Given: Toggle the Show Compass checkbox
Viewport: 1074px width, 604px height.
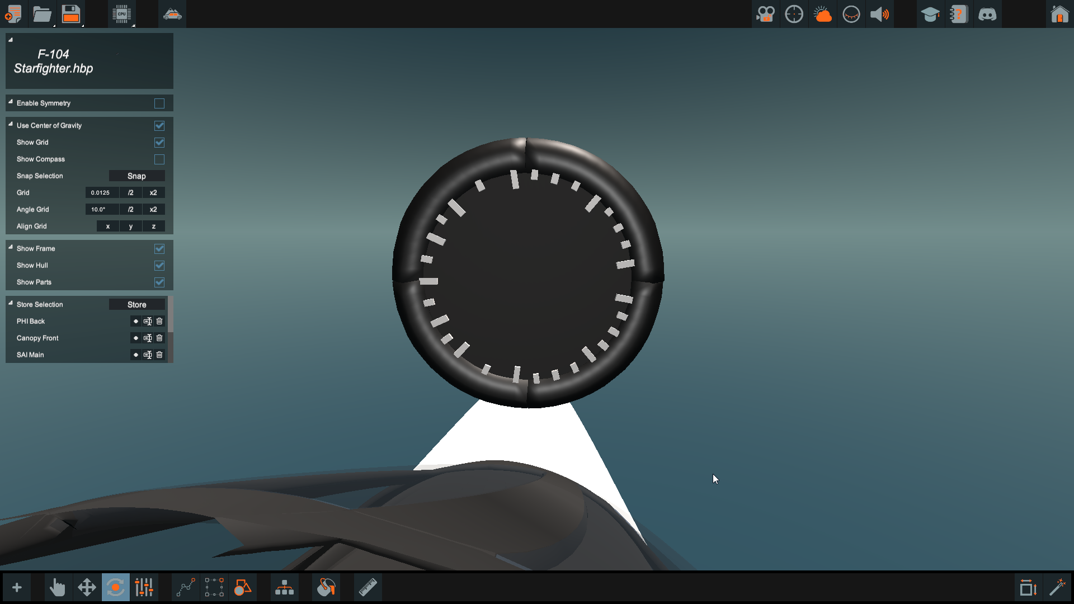Looking at the screenshot, I should tap(159, 159).
